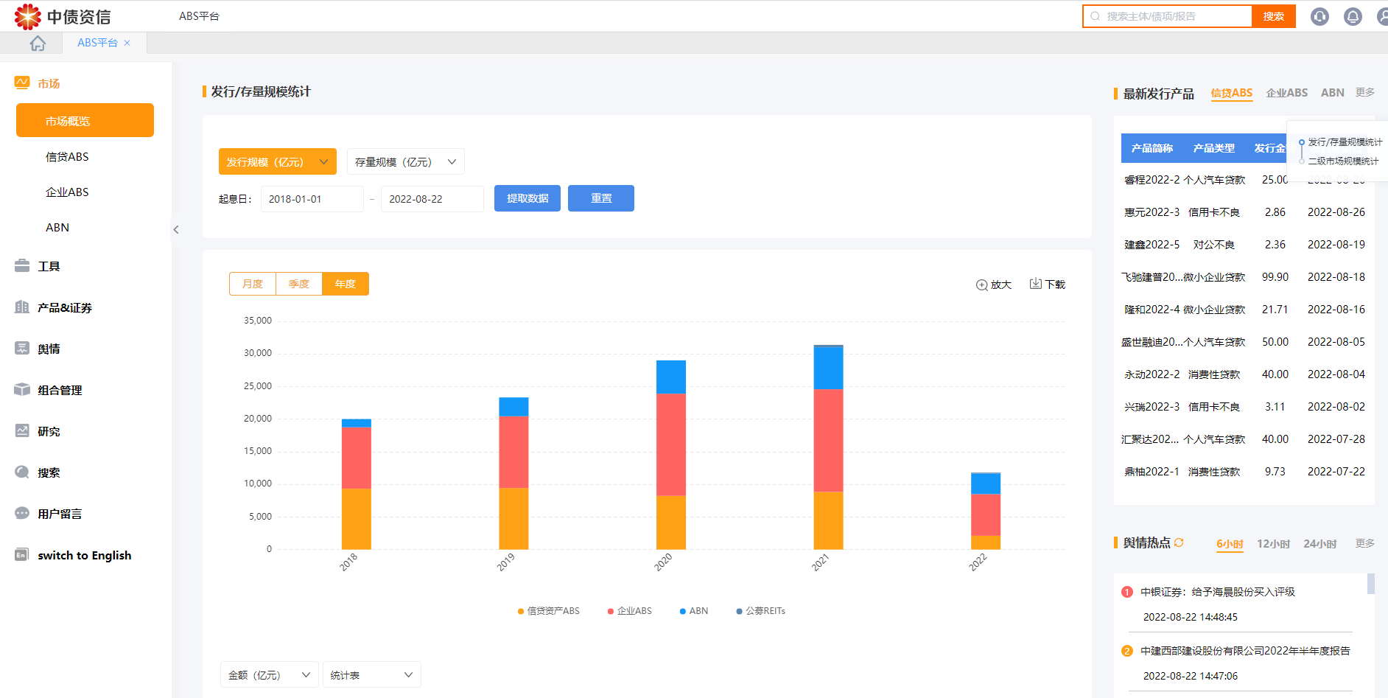Image resolution: width=1388 pixels, height=698 pixels.
Task: Open the notifications bell icon
Action: point(1353,16)
